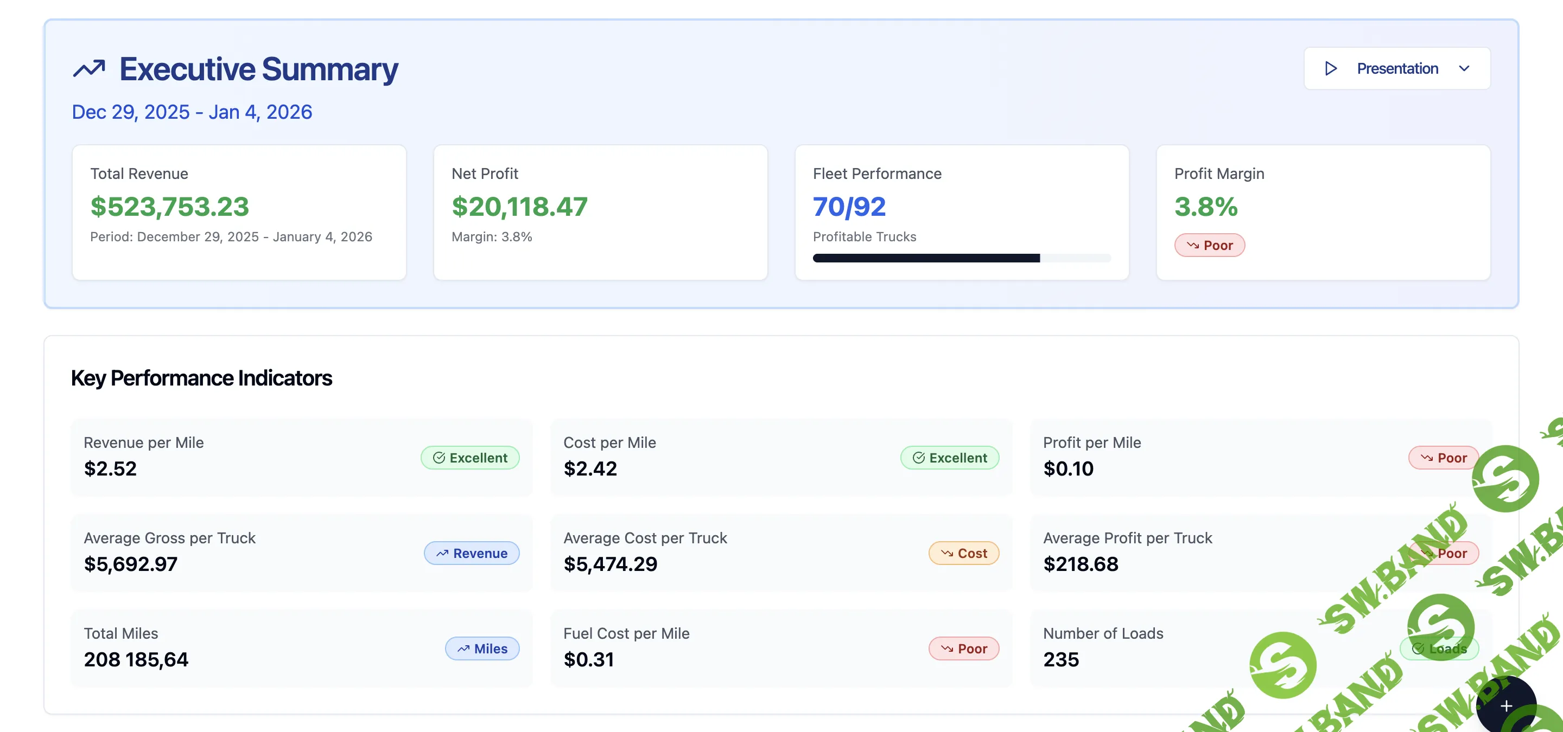Click the Fleet Performance progress bar
The height and width of the screenshot is (732, 1563).
[x=961, y=258]
